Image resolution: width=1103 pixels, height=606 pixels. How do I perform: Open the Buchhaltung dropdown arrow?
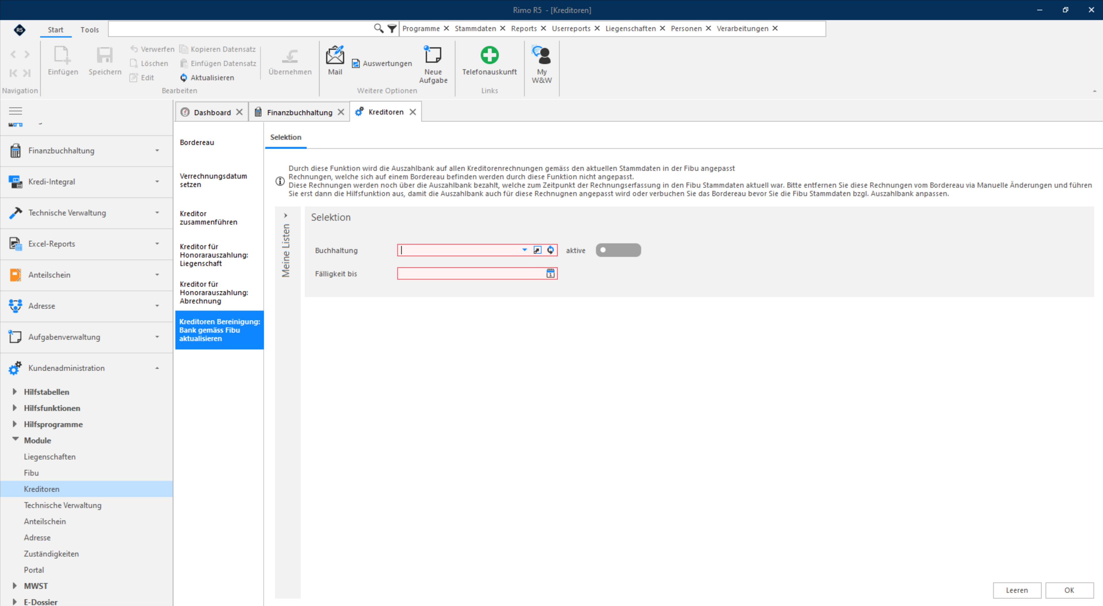(x=524, y=250)
